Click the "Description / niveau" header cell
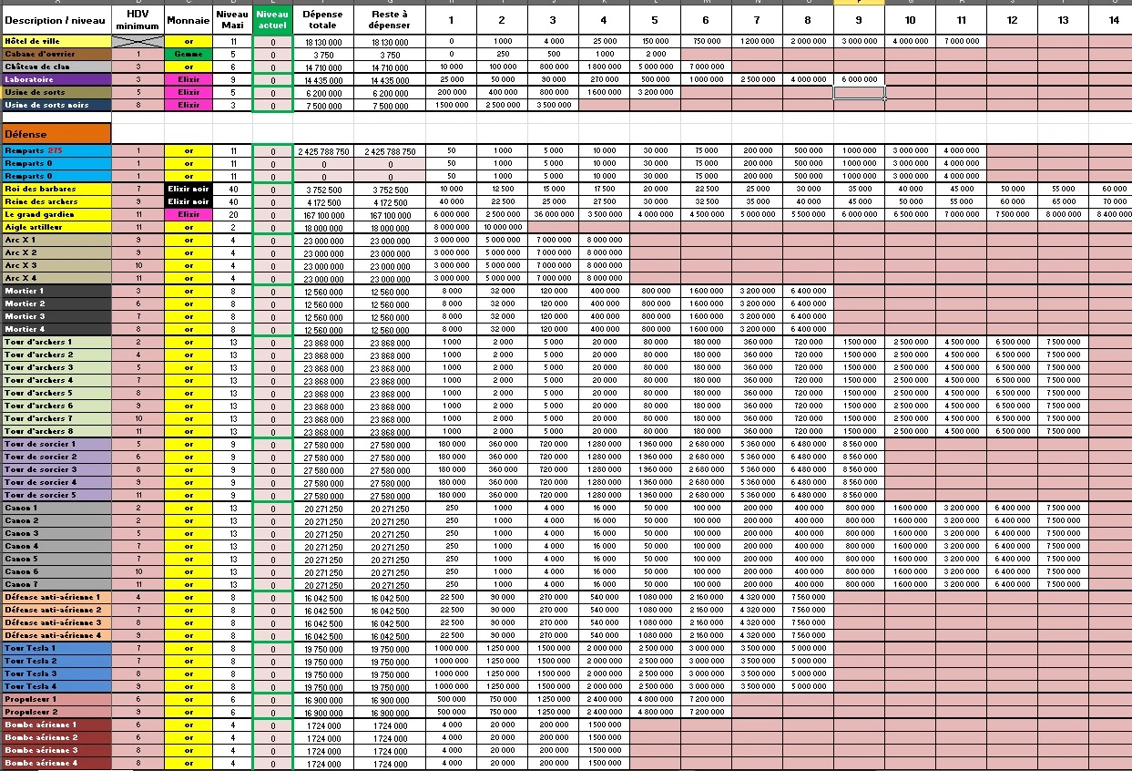Screen dimensions: 1132x771 [56, 20]
